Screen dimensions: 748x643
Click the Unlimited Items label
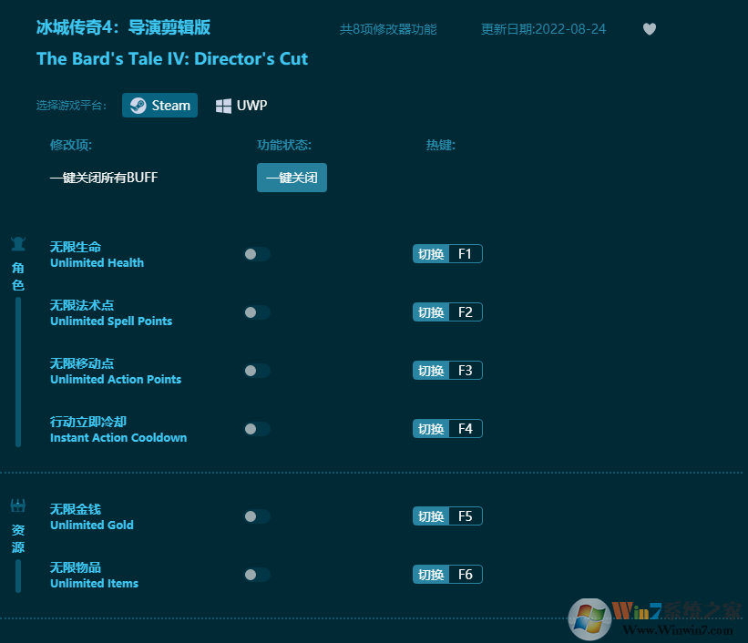(94, 583)
